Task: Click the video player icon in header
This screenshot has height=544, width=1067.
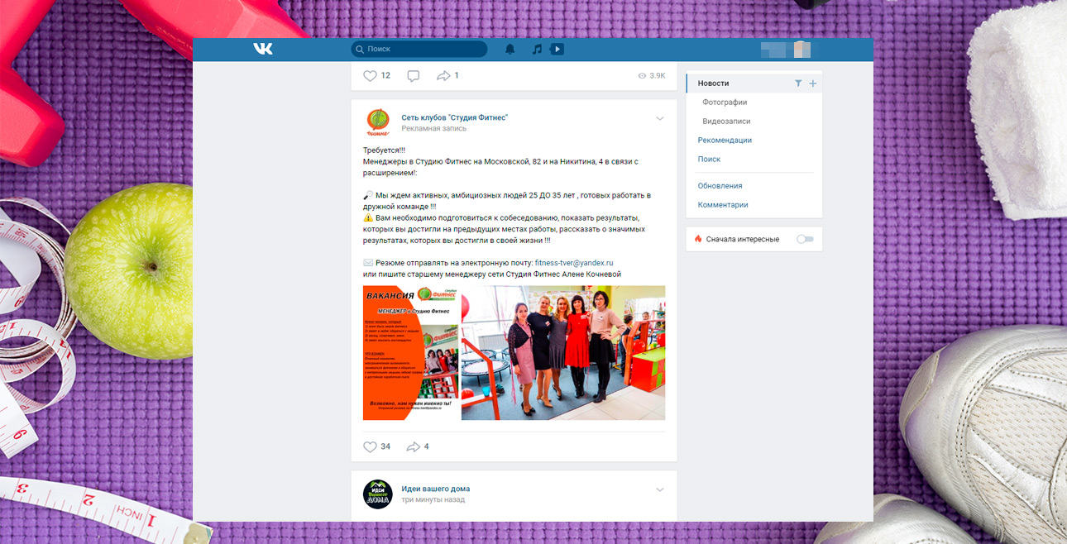Action: point(557,50)
